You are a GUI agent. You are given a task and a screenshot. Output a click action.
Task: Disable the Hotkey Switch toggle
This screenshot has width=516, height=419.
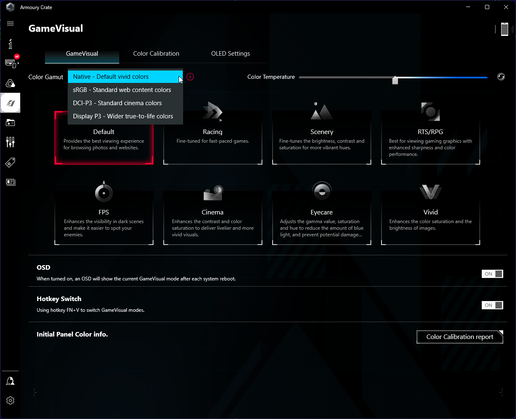(492, 305)
